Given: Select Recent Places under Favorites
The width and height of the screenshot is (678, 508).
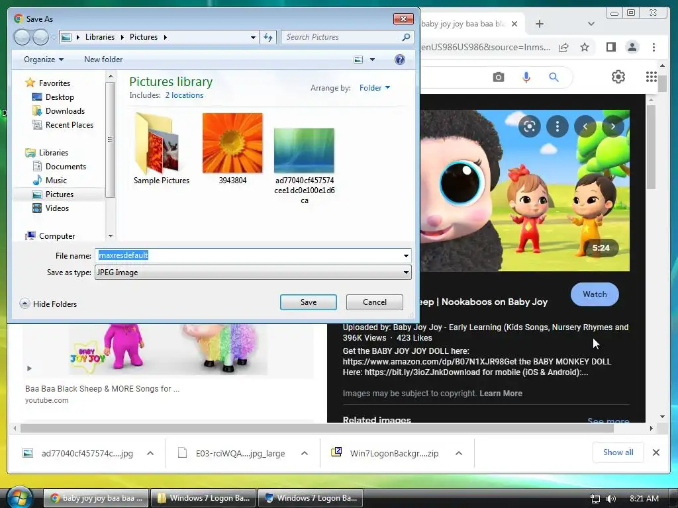Looking at the screenshot, I should pos(69,125).
